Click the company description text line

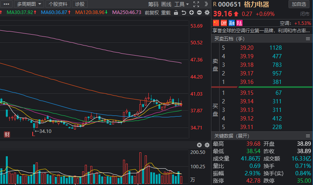[261, 30]
